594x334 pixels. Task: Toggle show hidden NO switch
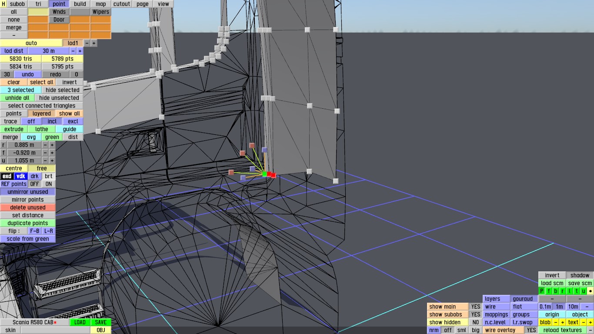pos(476,322)
